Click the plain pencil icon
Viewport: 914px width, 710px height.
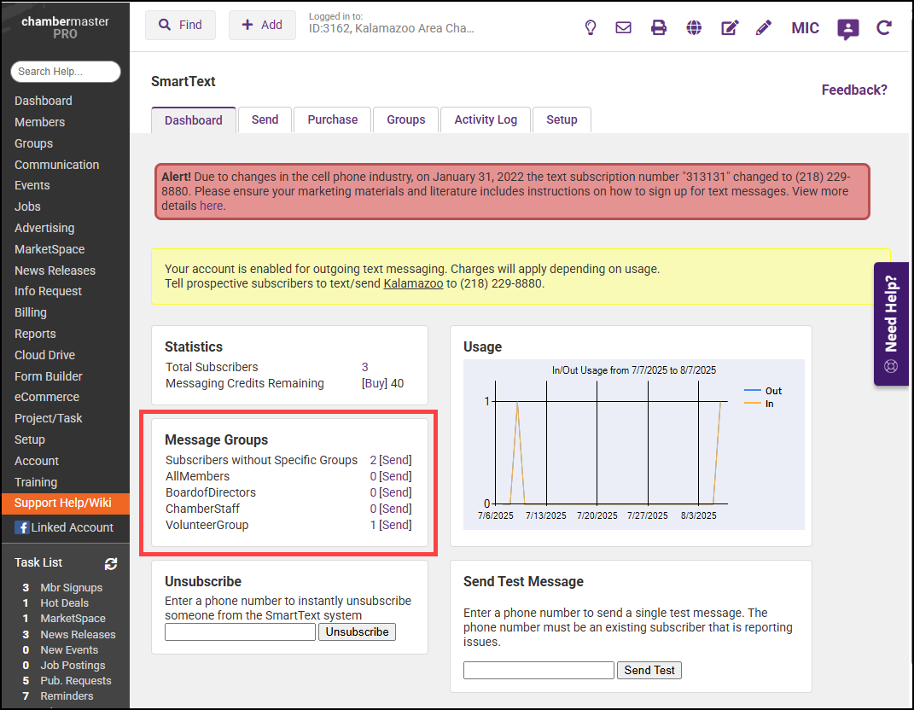pyautogui.click(x=764, y=28)
